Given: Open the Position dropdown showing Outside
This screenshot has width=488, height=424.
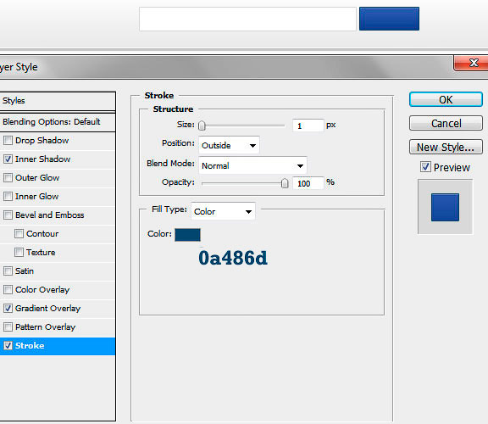Looking at the screenshot, I should [229, 145].
